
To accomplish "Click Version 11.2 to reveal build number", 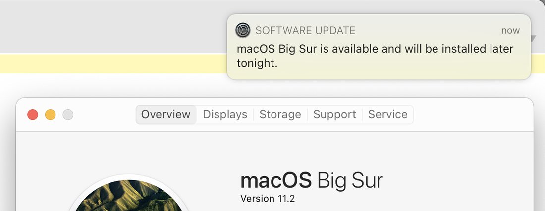I will pyautogui.click(x=268, y=199).
